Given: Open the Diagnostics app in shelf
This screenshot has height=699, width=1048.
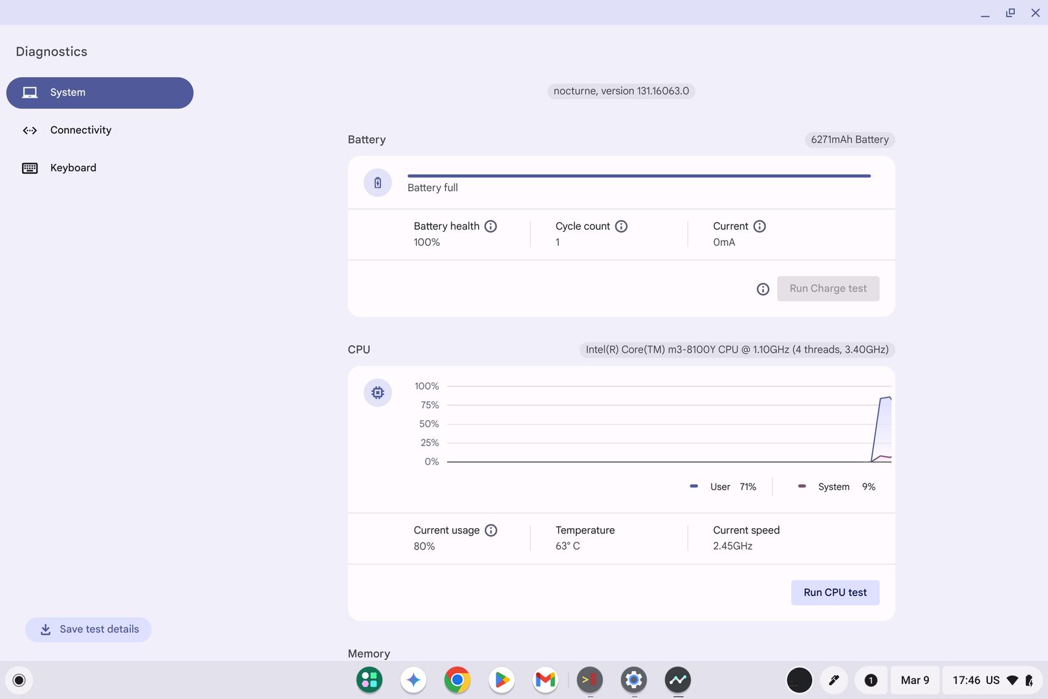Looking at the screenshot, I should pyautogui.click(x=677, y=680).
